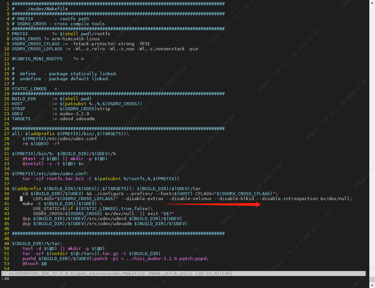The image size is (375, 288).
Task: Click 'patsubst' function on line 21
Action: pyautogui.click(x=75, y=104)
